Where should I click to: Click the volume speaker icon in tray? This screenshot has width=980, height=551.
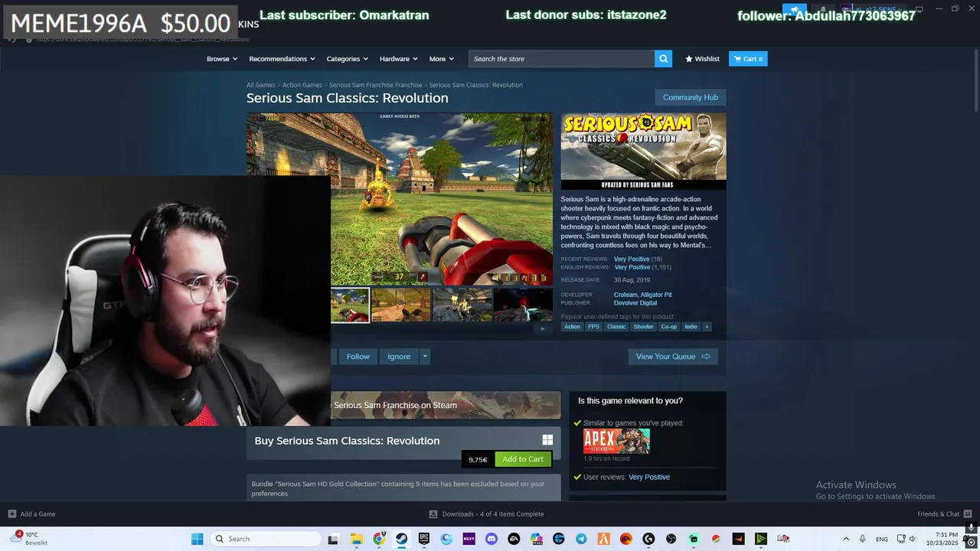913,539
